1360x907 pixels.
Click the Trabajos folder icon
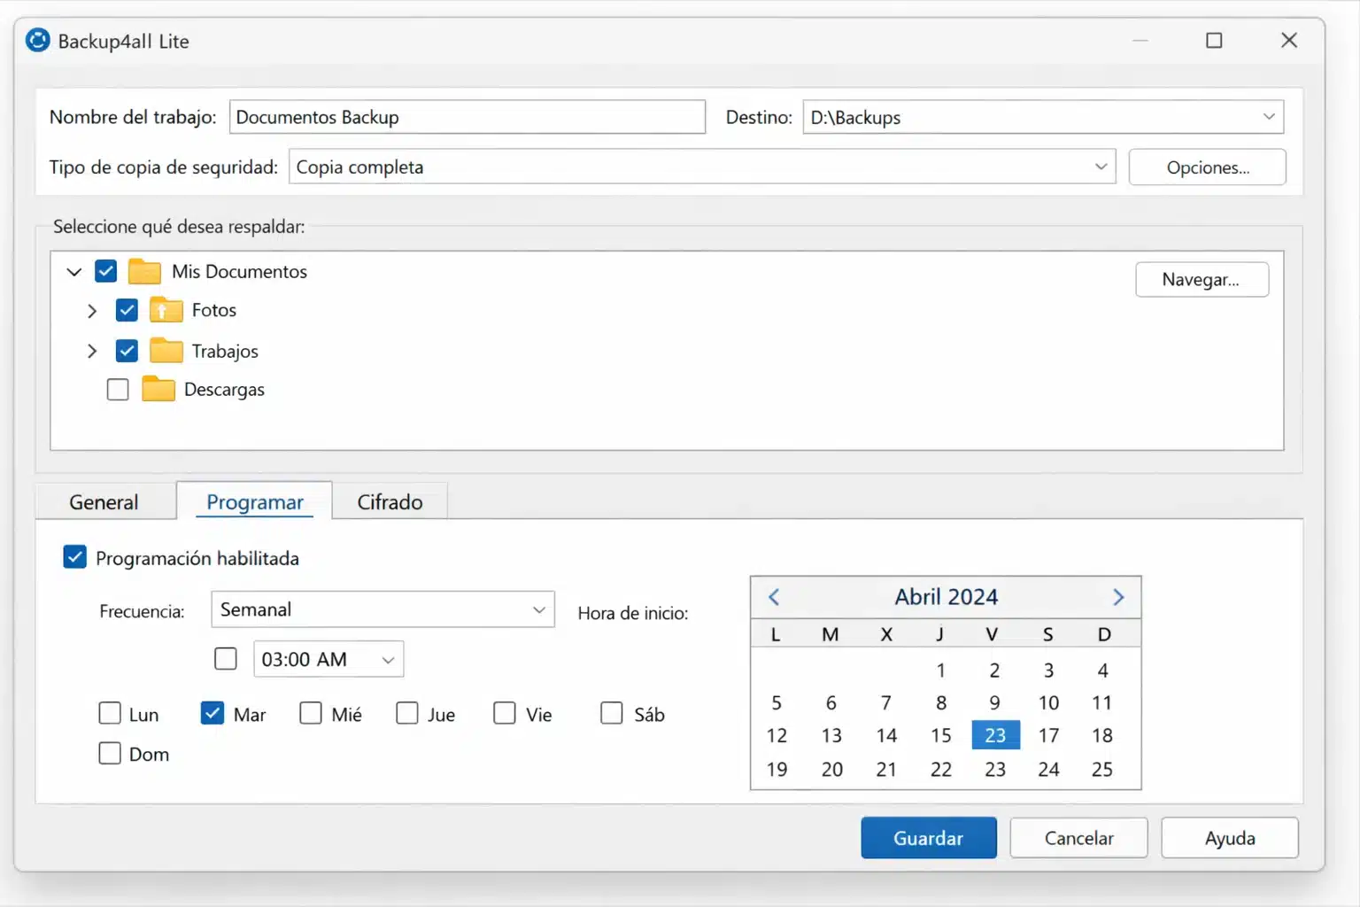pyautogui.click(x=165, y=351)
